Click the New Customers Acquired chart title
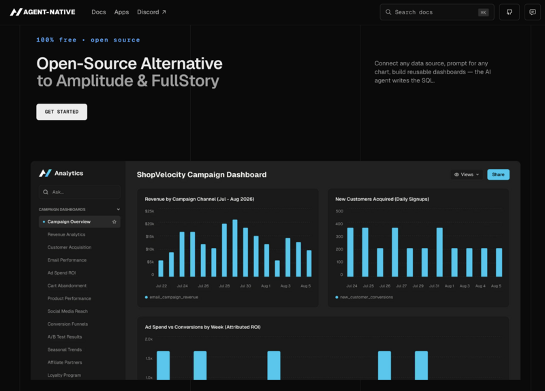 coord(382,199)
